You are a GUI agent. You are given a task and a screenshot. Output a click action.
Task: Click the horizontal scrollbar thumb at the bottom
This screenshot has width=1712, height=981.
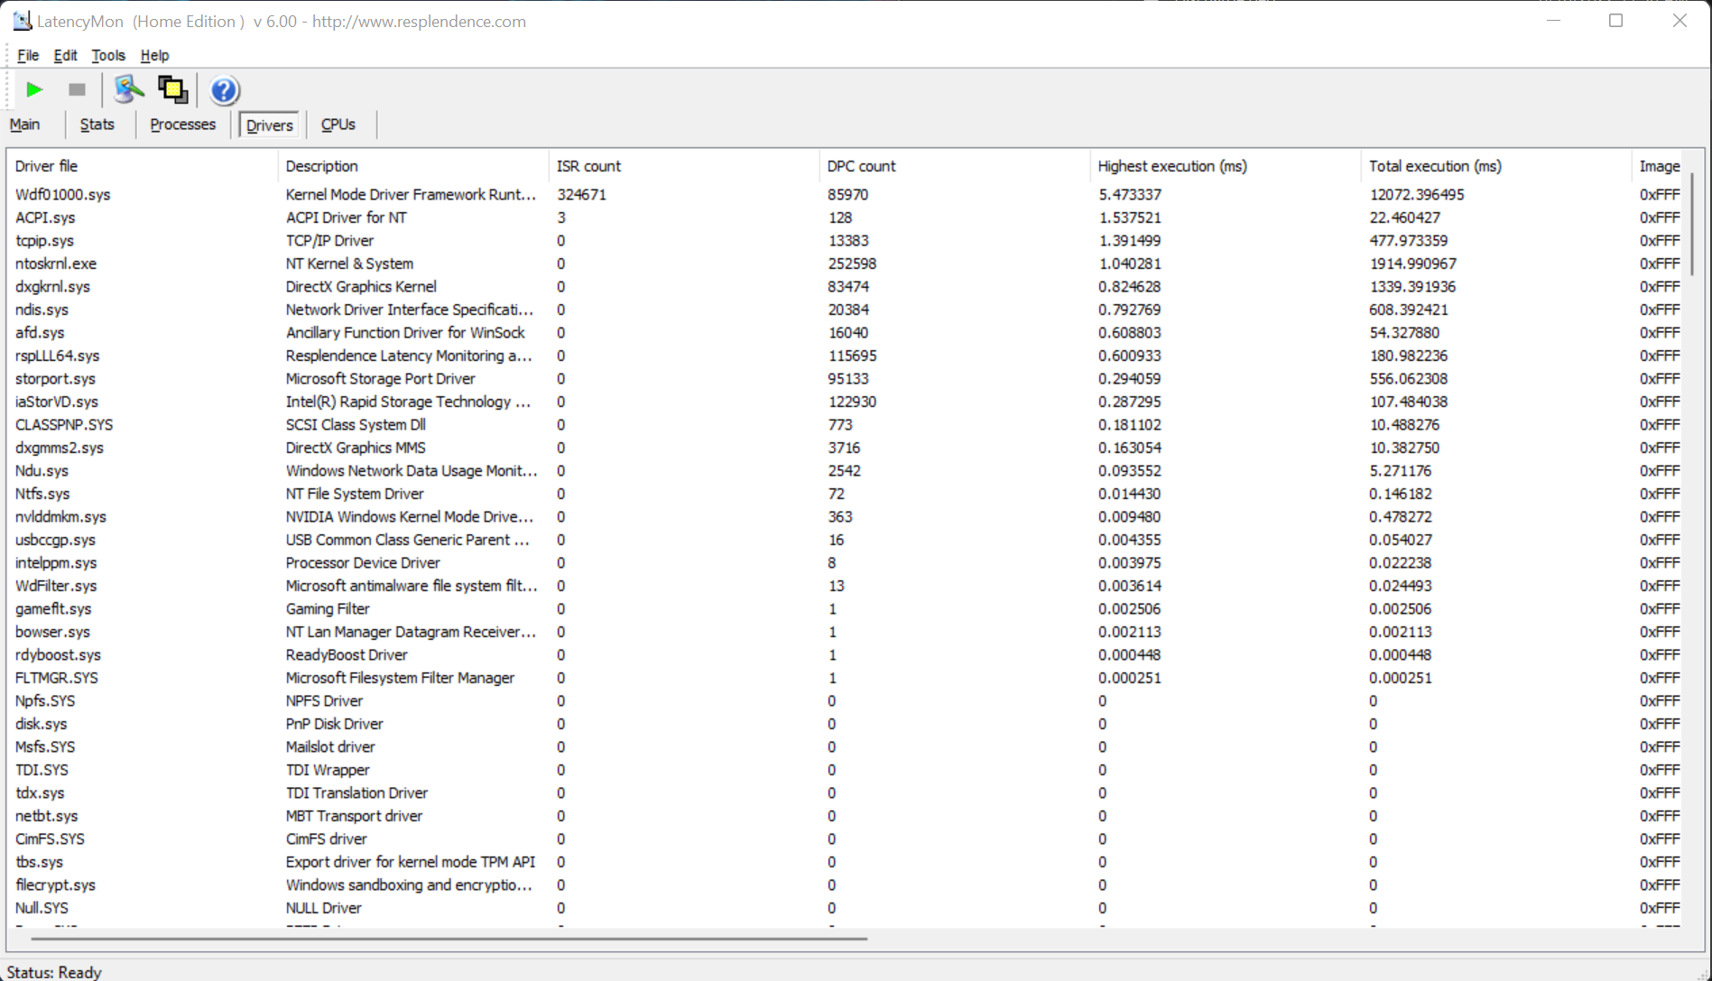(449, 939)
